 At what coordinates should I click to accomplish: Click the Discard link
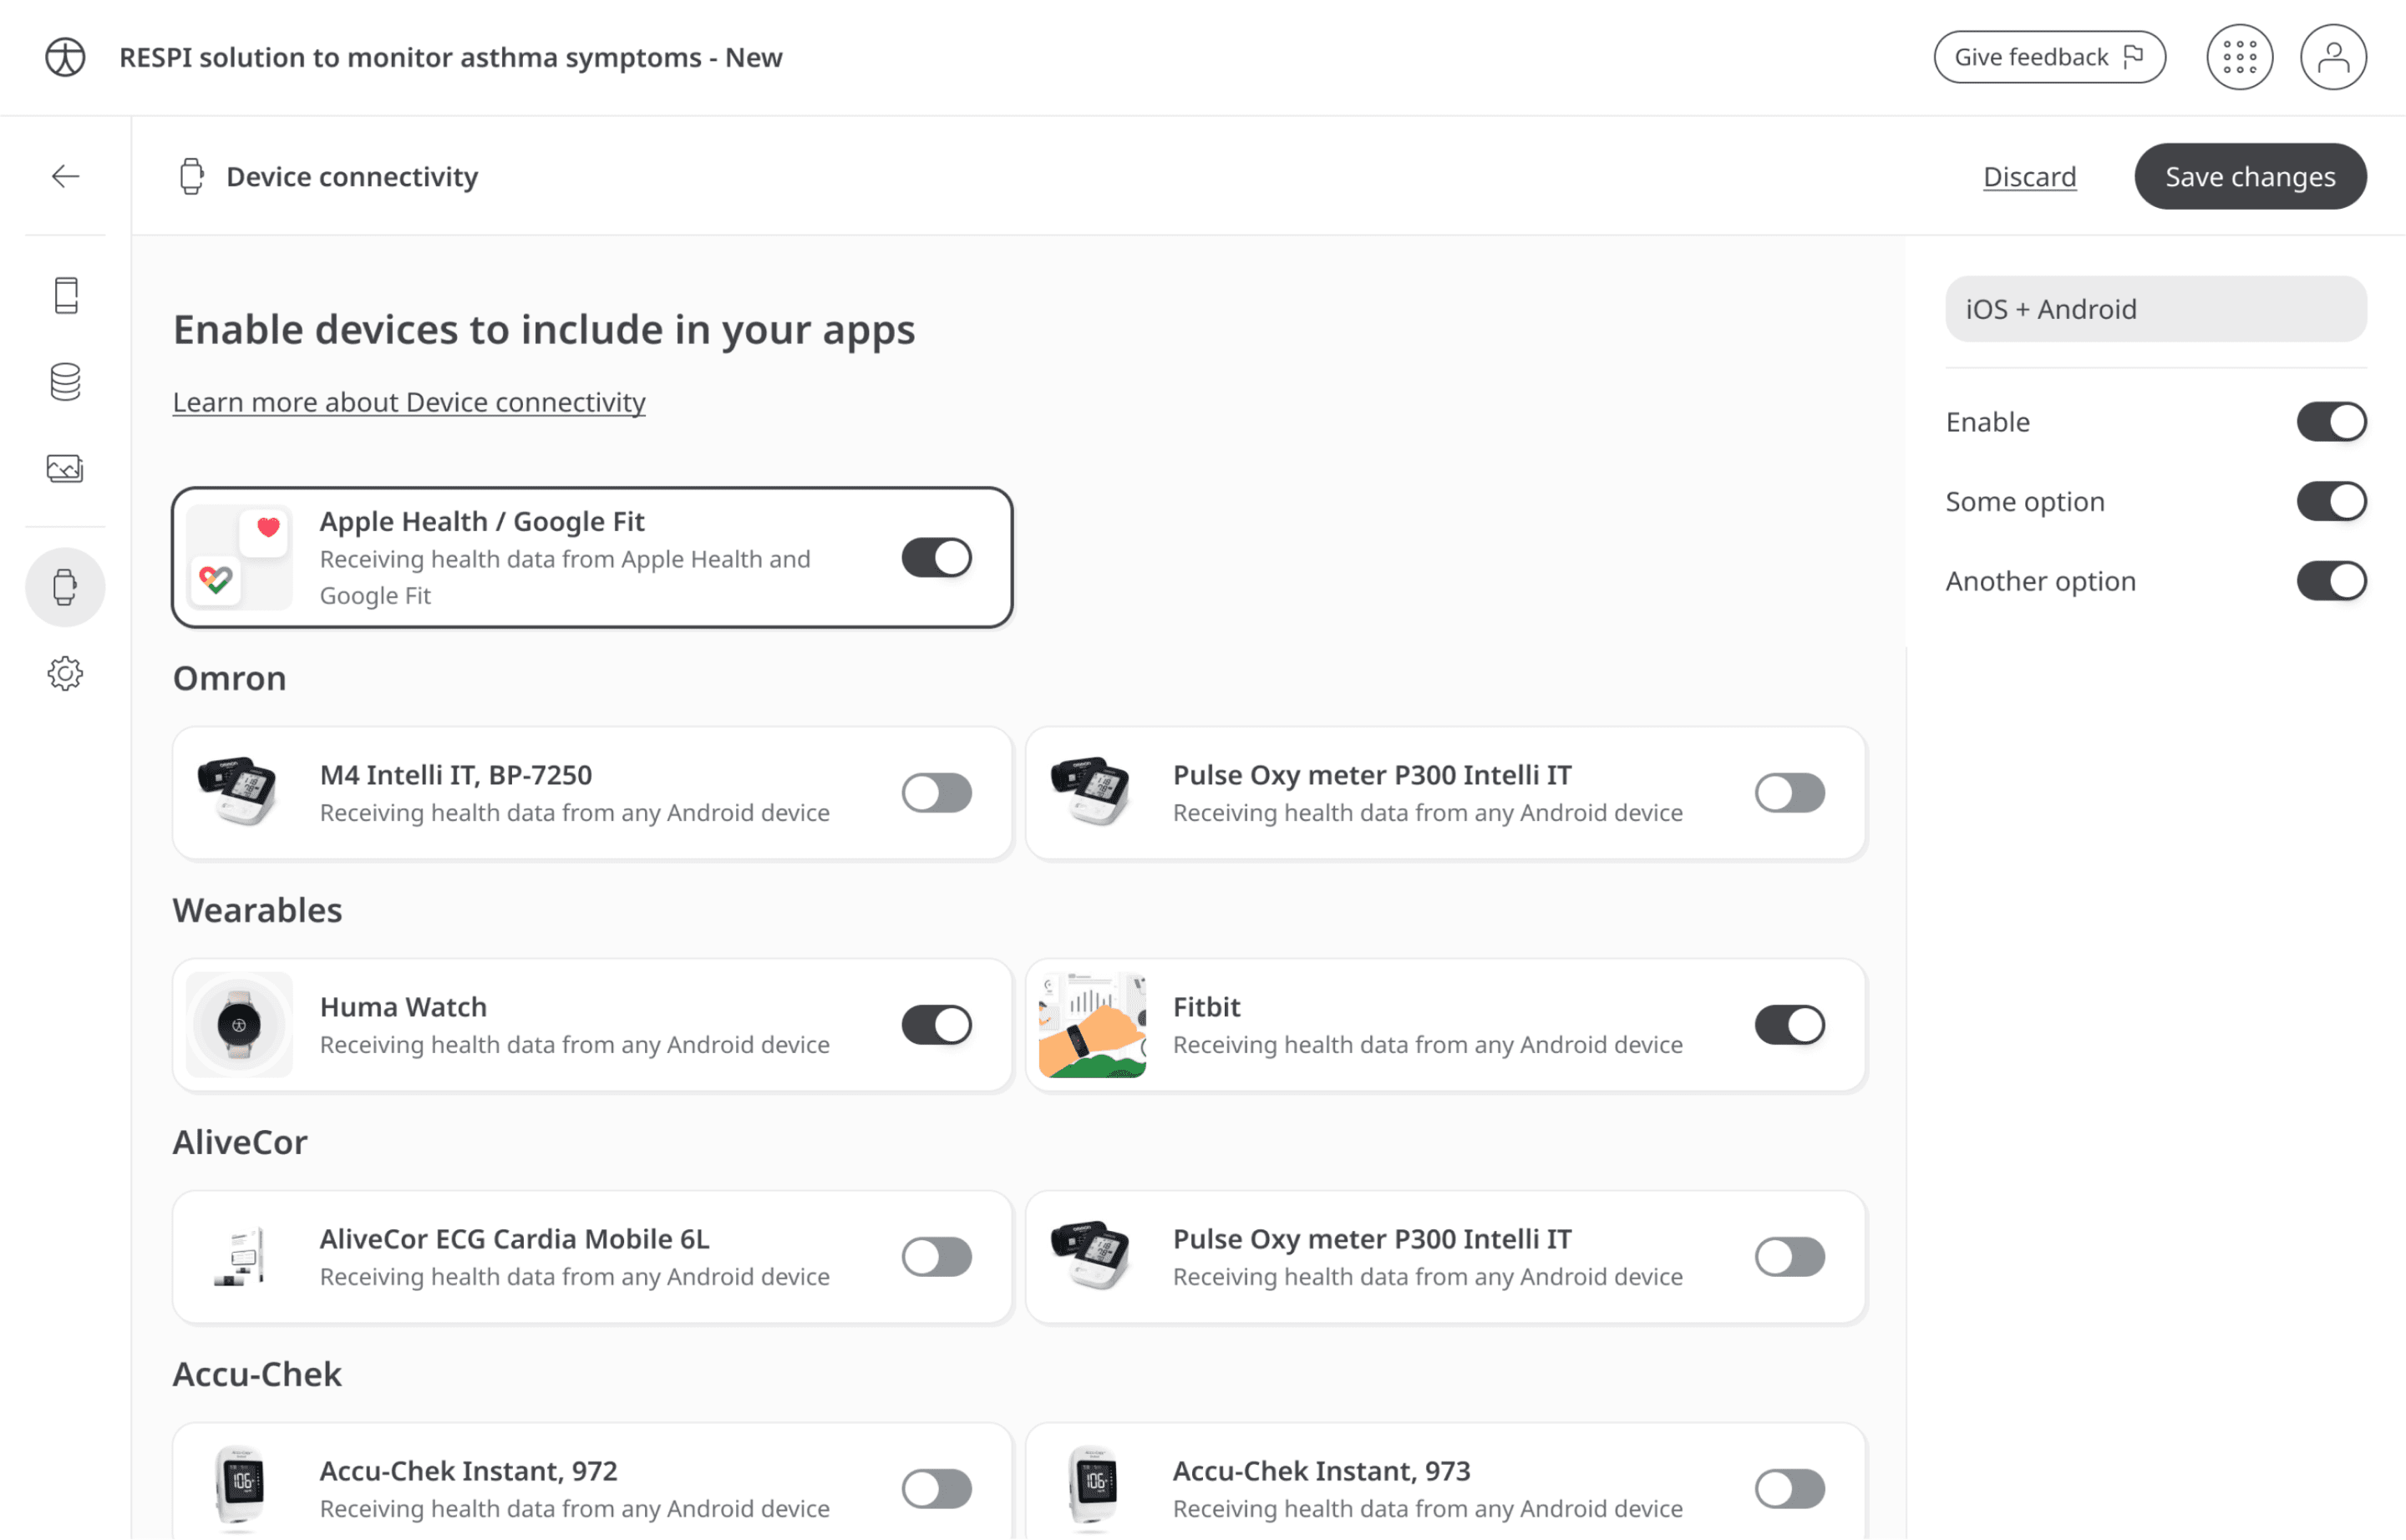tap(2029, 176)
